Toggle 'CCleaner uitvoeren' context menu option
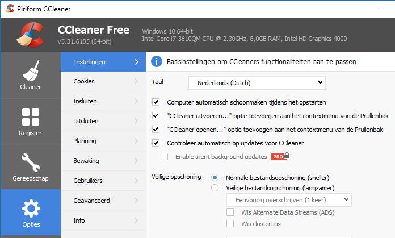 pos(156,115)
